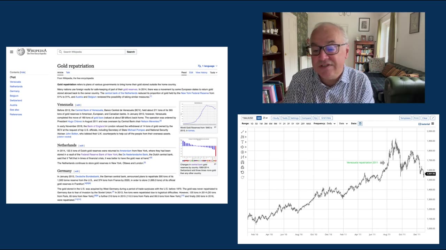Screen dimensions: 446x250
Task: Open the Deutsche Bundesbank link
Action: [87, 176]
